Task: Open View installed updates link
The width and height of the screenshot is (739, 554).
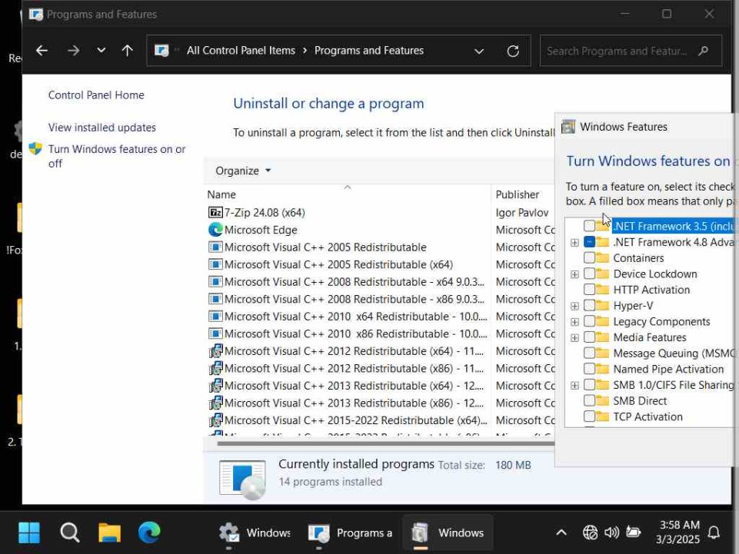Action: coord(102,128)
